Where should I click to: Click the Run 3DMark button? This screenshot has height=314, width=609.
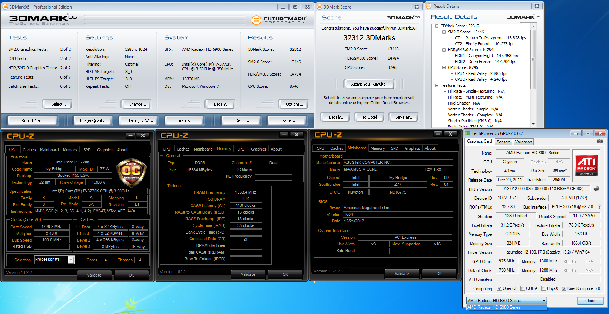coord(32,120)
